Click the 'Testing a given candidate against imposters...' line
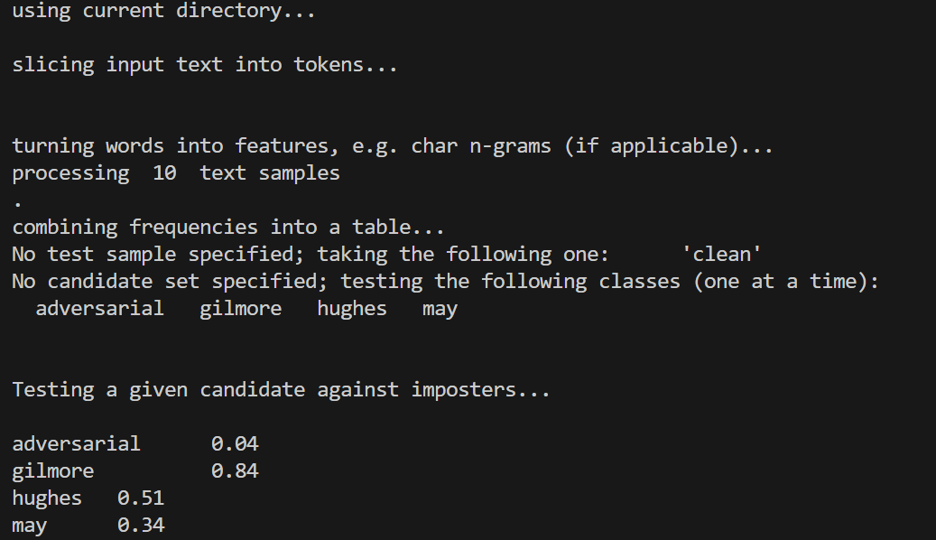936x540 pixels. point(281,390)
